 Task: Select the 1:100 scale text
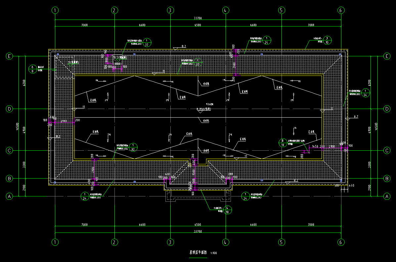click(213, 253)
